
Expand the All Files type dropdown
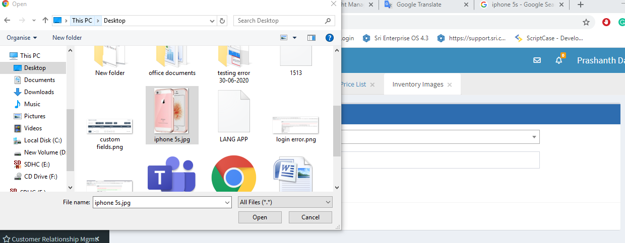[x=285, y=202]
